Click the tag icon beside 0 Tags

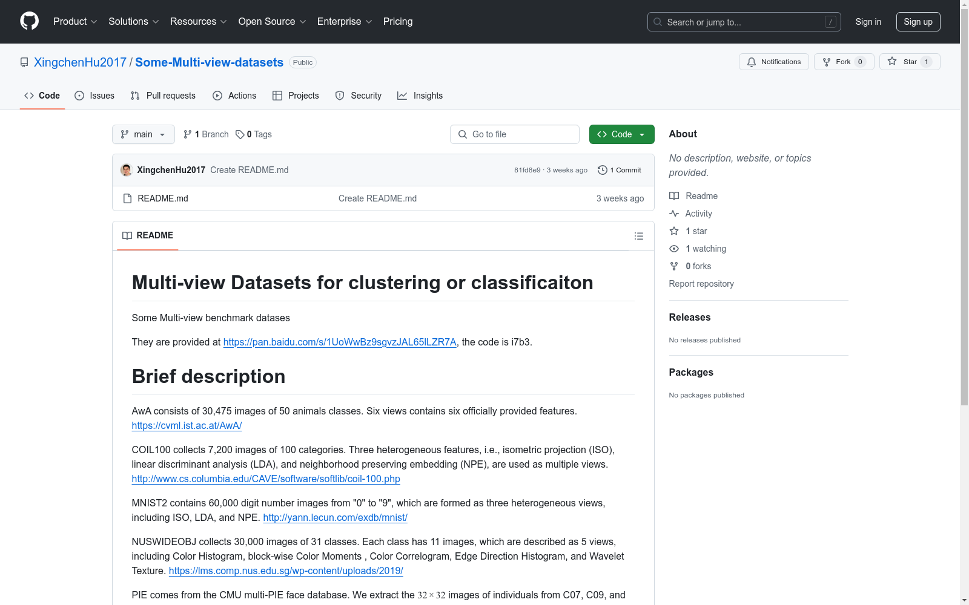coord(240,134)
